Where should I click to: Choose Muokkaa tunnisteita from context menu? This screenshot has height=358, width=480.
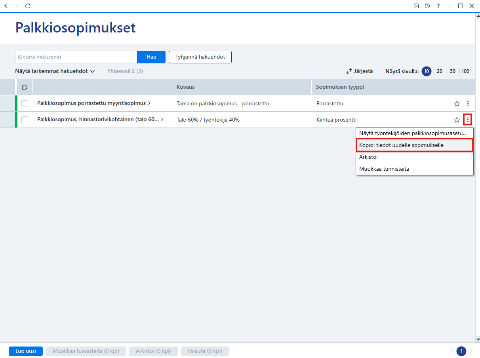tap(415, 169)
